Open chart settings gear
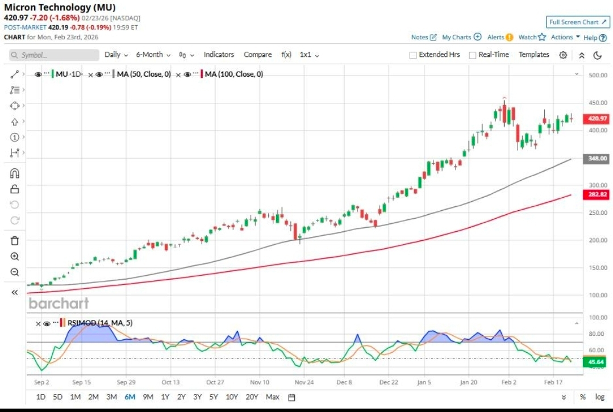 click(563, 55)
